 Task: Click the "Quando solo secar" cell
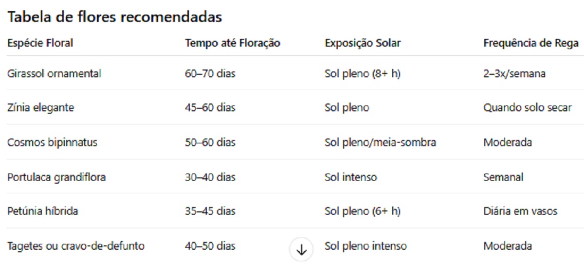click(527, 108)
